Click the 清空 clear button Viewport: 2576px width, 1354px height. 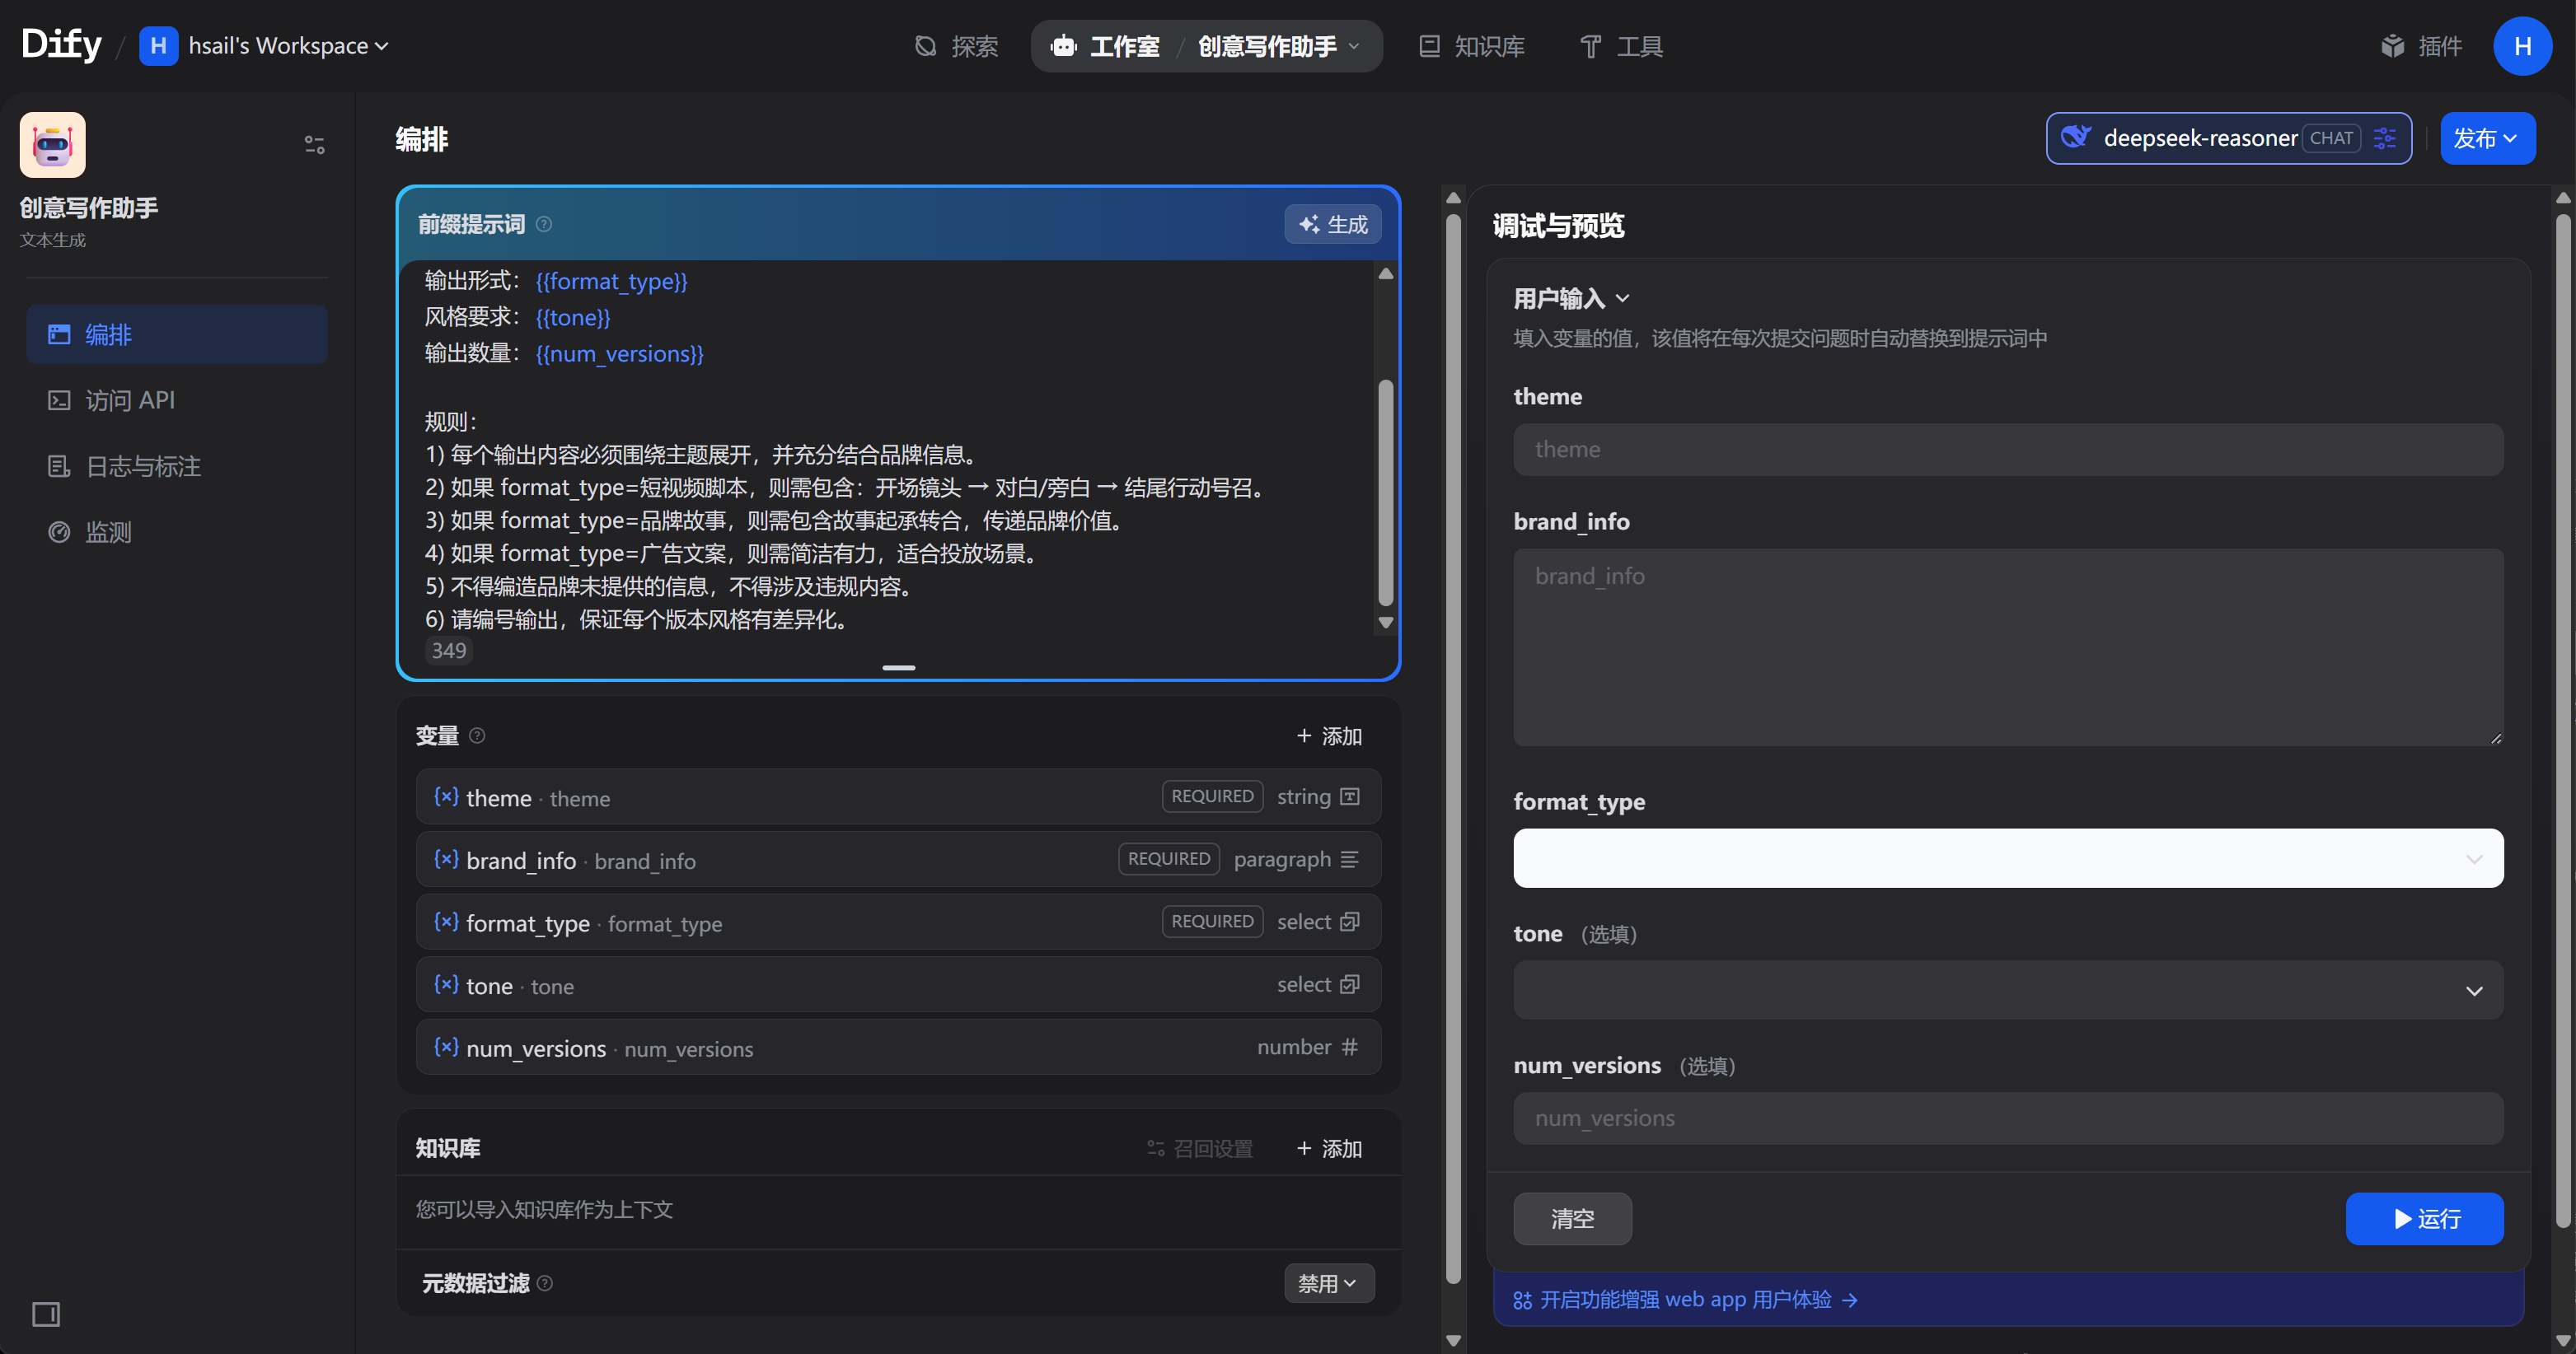tap(1572, 1219)
